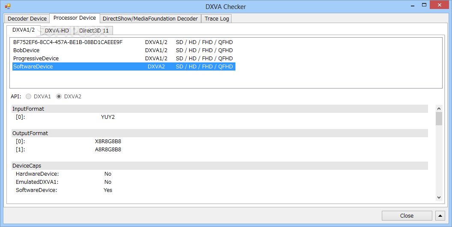Minimize the DXVA Checker window
The width and height of the screenshot is (452, 227).
(413, 6)
